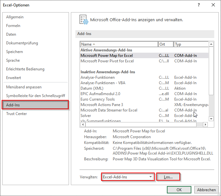This screenshot has height=196, width=221.
Task: Select the Solver add-in row
Action: pos(144,116)
